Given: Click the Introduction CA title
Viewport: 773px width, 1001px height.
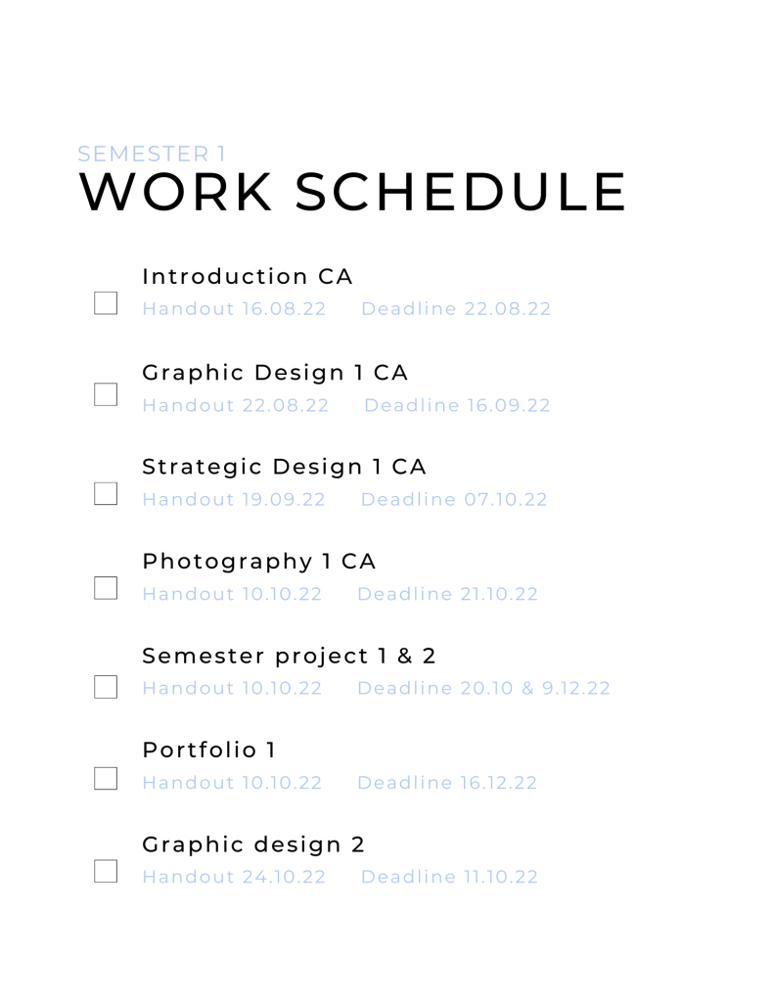Looking at the screenshot, I should tap(248, 277).
